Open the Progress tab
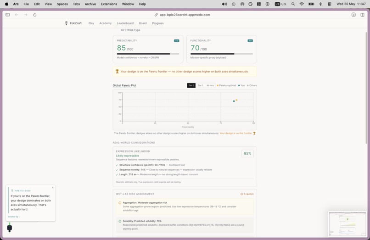Screen dimensions: 370x240 158,23
